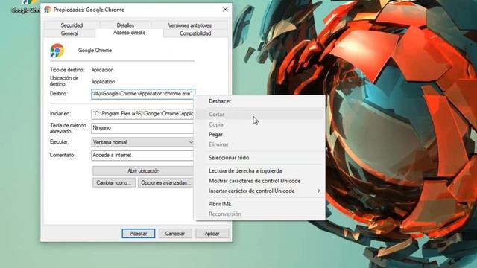Image resolution: width=477 pixels, height=268 pixels.
Task: Open the Detalles tab
Action: point(125,25)
